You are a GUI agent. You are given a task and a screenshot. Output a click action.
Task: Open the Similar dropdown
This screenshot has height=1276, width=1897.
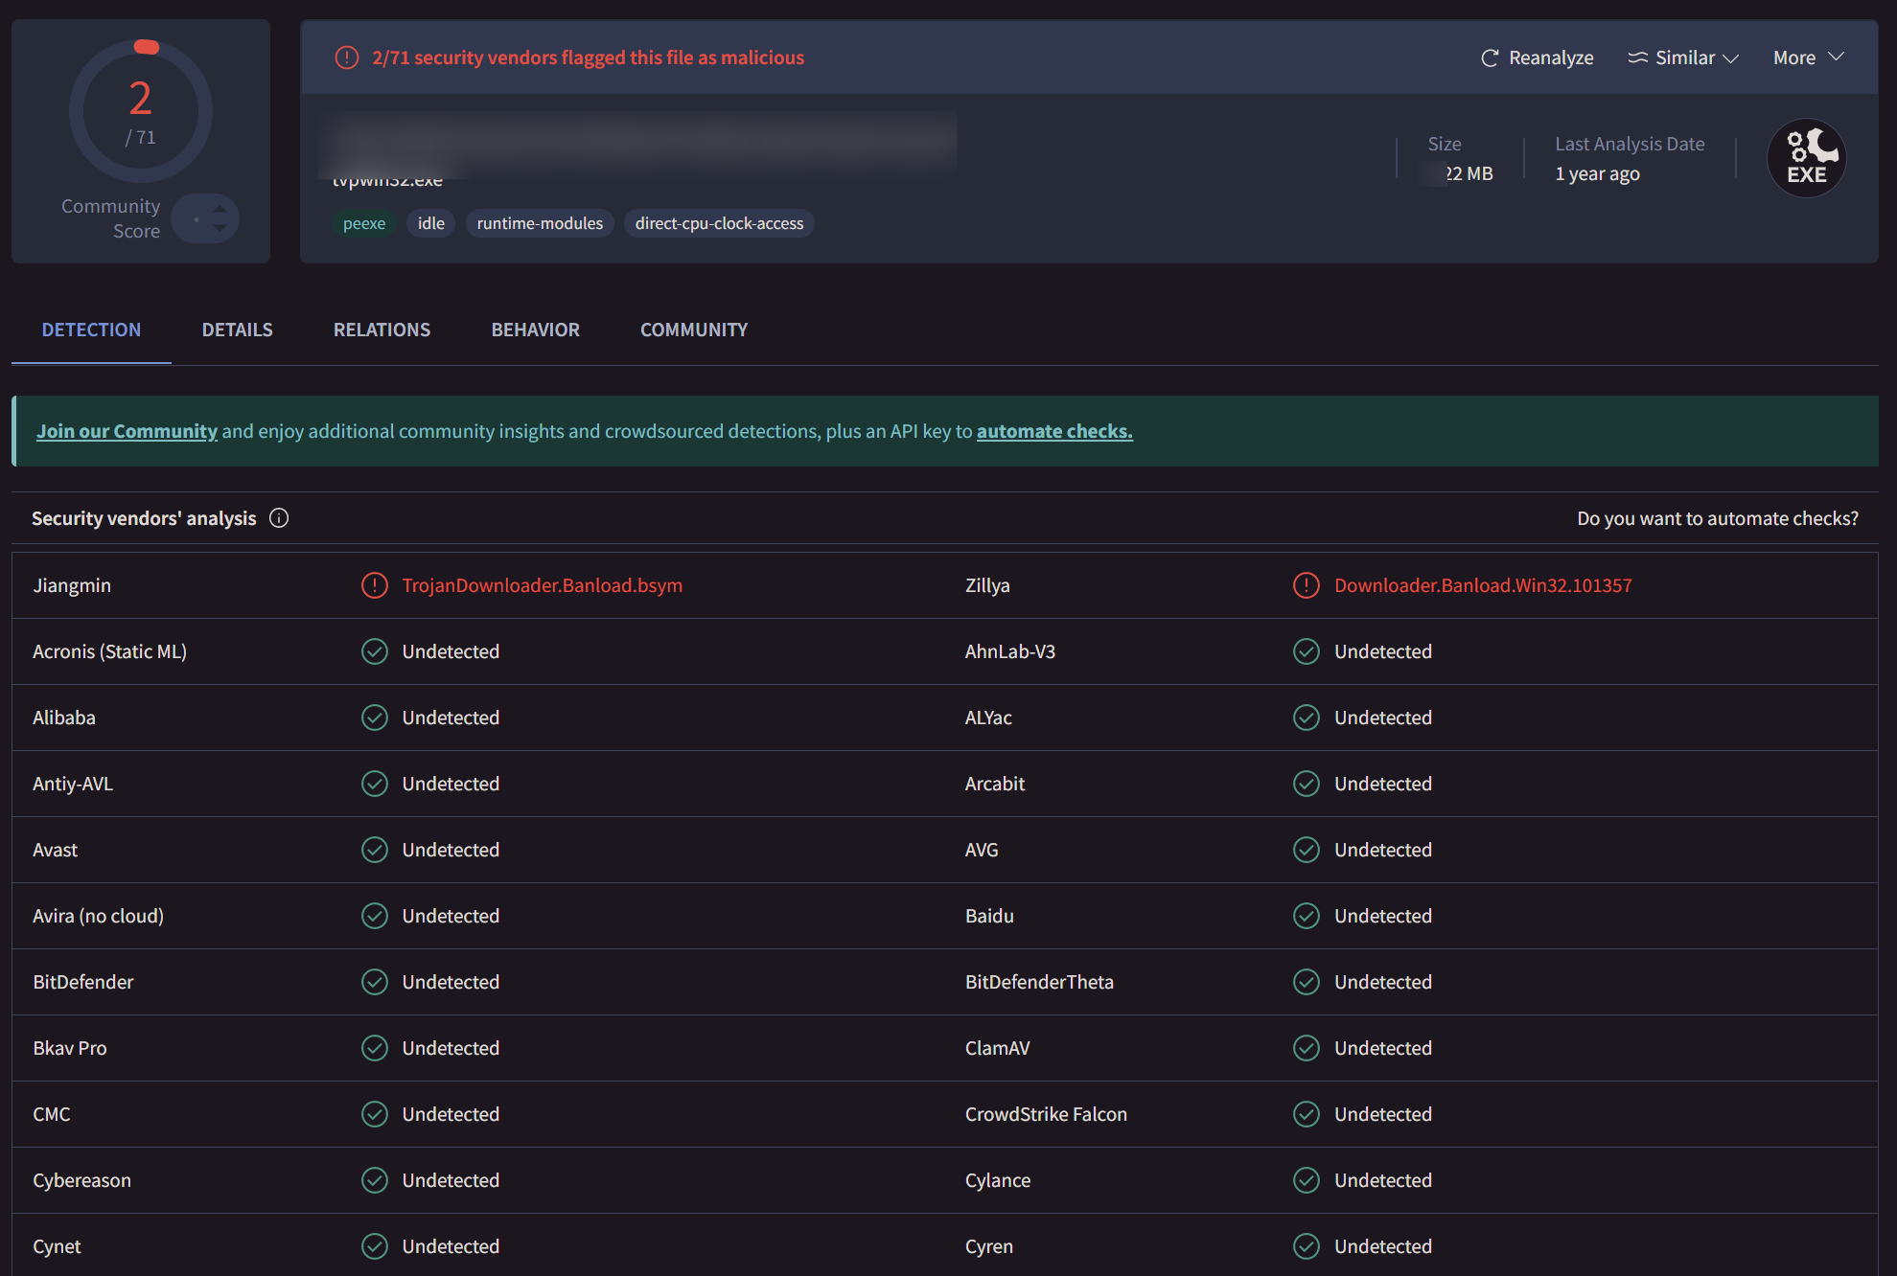[x=1682, y=57]
